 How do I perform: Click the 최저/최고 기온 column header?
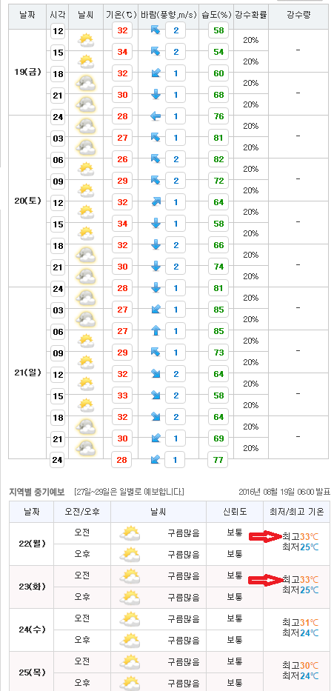[296, 512]
